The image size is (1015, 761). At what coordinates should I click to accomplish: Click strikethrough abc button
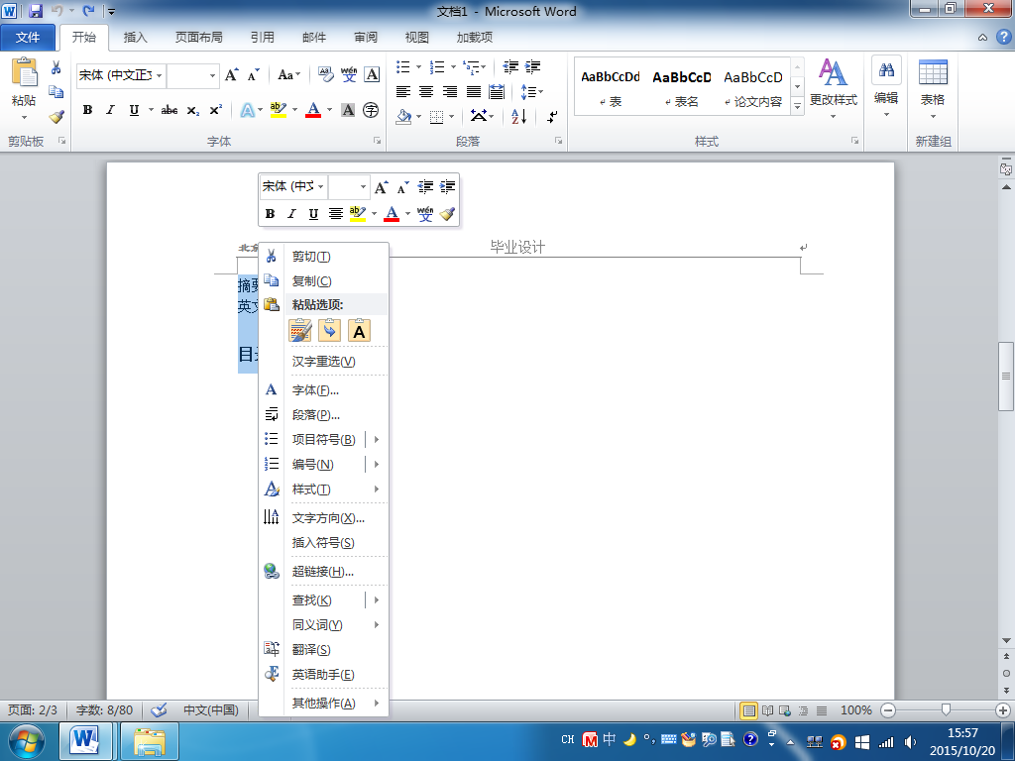click(x=169, y=110)
